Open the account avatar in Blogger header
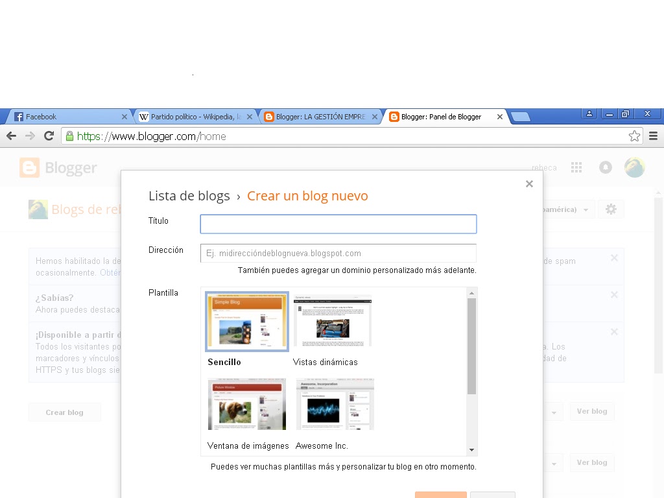 pyautogui.click(x=634, y=167)
